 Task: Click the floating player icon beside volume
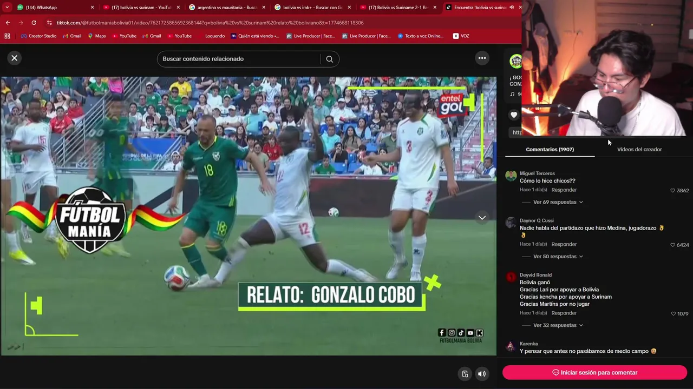(x=465, y=374)
